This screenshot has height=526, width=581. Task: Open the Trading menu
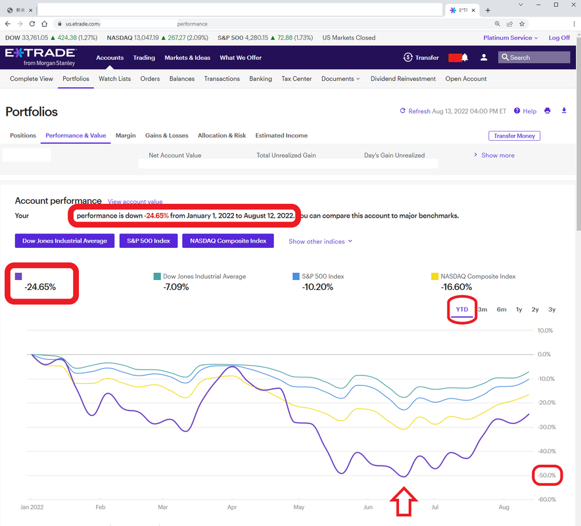(144, 58)
